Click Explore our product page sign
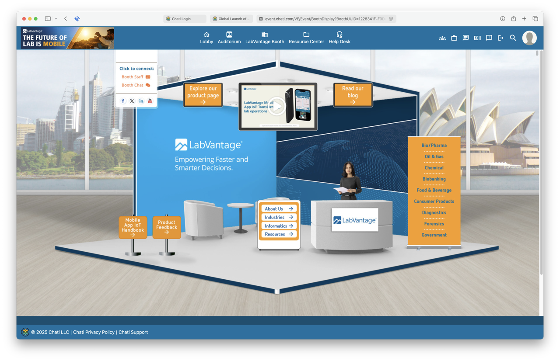 coord(203,95)
